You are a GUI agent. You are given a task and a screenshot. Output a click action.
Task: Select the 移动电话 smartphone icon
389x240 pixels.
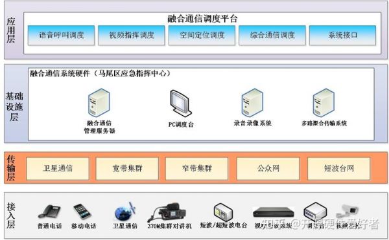pos(82,212)
